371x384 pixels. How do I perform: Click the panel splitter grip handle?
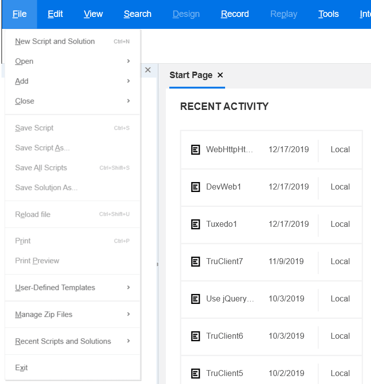coord(157,265)
